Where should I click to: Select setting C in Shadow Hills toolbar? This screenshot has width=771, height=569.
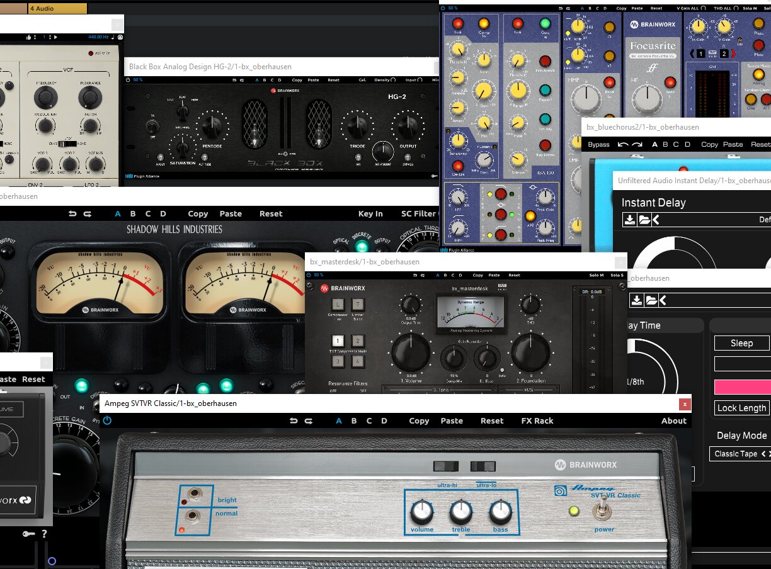click(148, 214)
